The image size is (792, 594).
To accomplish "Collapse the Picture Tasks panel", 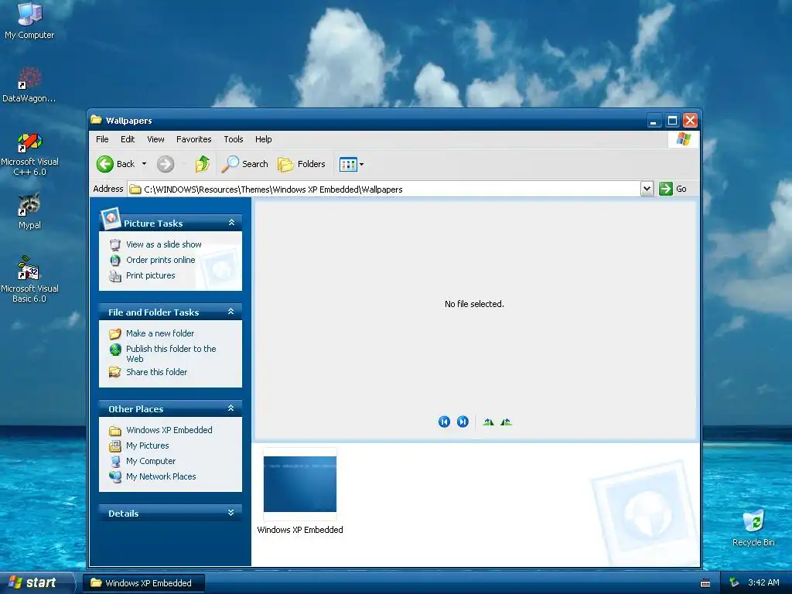I will point(231,223).
